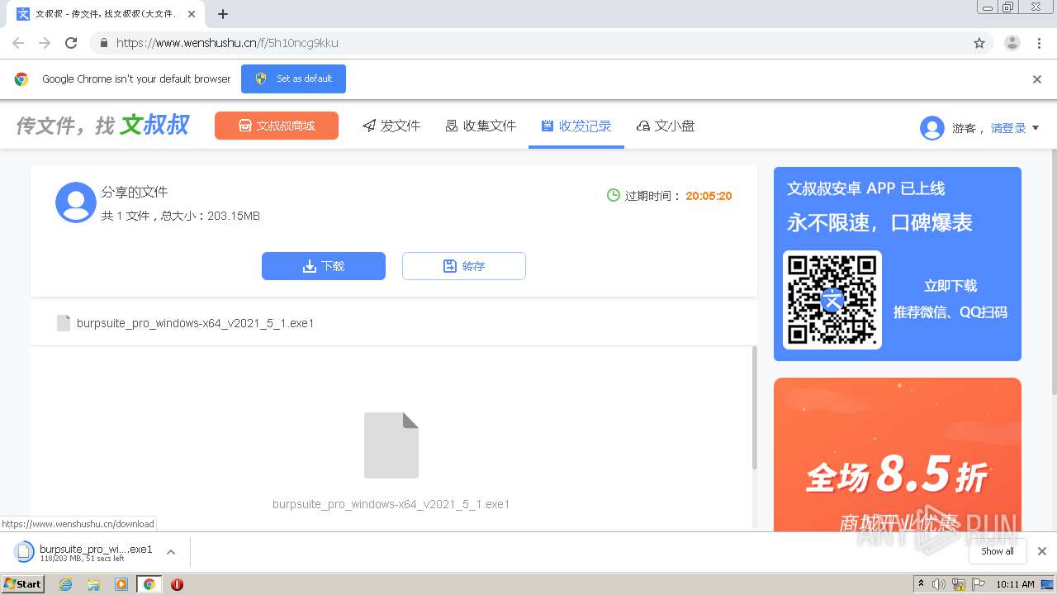Viewport: 1057px width, 595px height.
Task: Switch to Chrome in the taskbar
Action: 149,584
